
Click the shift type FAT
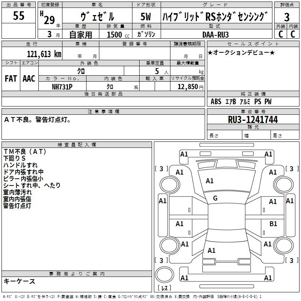tap(11, 79)
